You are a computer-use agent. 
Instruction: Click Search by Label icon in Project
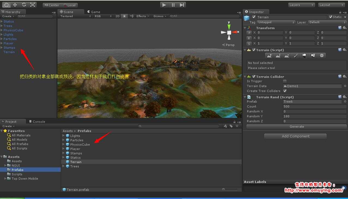click(231, 126)
